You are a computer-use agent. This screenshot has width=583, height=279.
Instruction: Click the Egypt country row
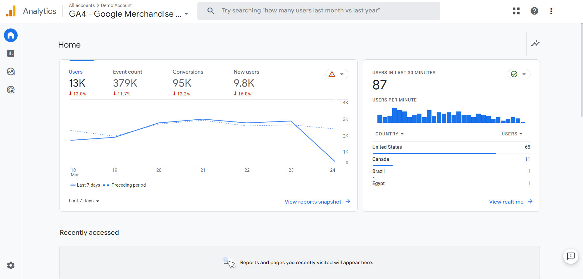451,184
